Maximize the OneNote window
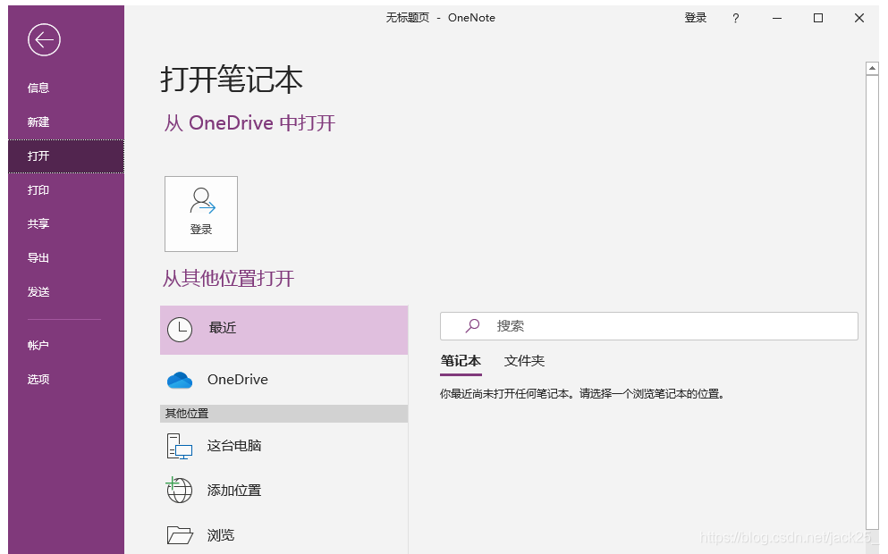The image size is (888, 554). point(817,18)
